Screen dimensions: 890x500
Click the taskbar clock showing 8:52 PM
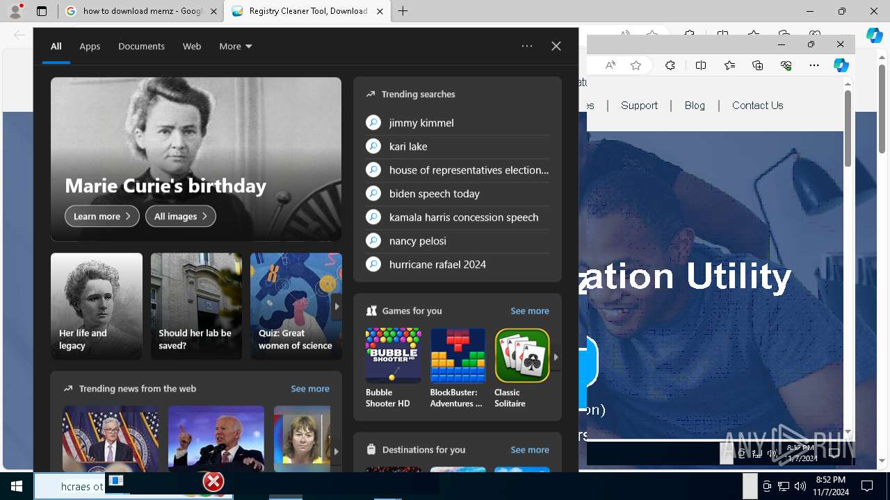tap(832, 486)
